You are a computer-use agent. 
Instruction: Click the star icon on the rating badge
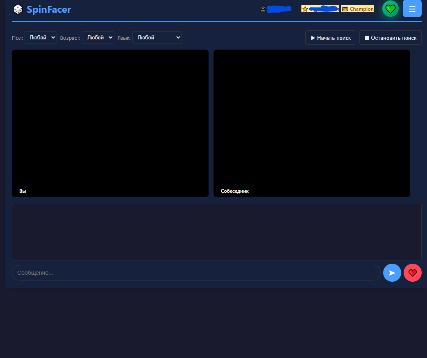[304, 8]
